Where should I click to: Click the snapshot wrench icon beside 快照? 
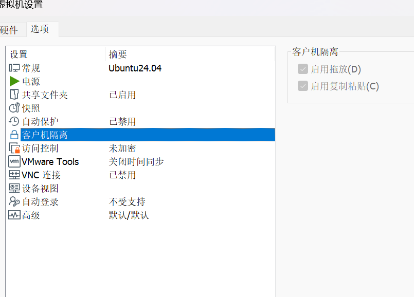(14, 108)
